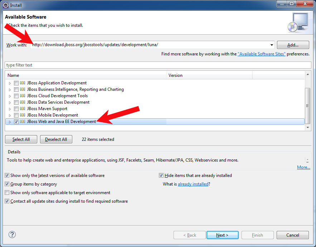Expand JBoss Cloud Development Tools tree node
Viewport: 316px width, 247px height.
click(10, 96)
